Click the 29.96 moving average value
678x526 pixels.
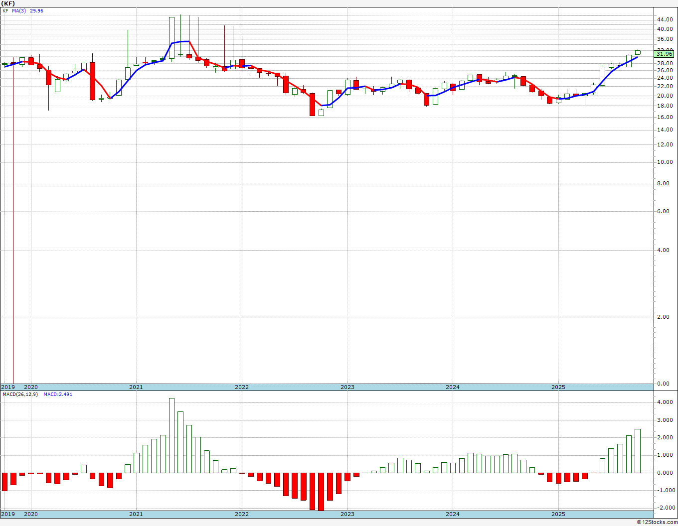(x=36, y=10)
